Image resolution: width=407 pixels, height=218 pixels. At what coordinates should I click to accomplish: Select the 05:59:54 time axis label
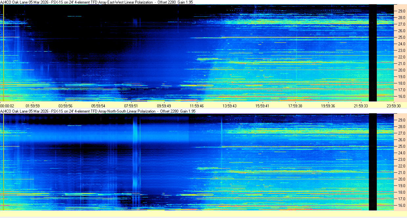[x=98, y=106]
